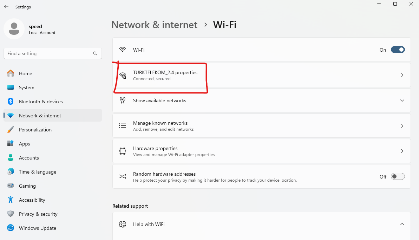Click the Gaming controller icon

(x=11, y=186)
